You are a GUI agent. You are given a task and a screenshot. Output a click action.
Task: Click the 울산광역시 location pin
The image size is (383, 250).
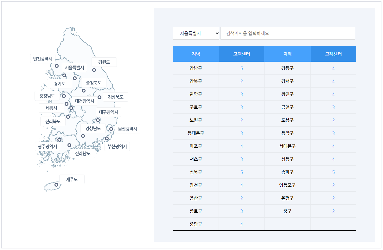pyautogui.click(x=112, y=129)
